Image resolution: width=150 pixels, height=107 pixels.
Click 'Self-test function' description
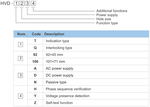pos(59,103)
